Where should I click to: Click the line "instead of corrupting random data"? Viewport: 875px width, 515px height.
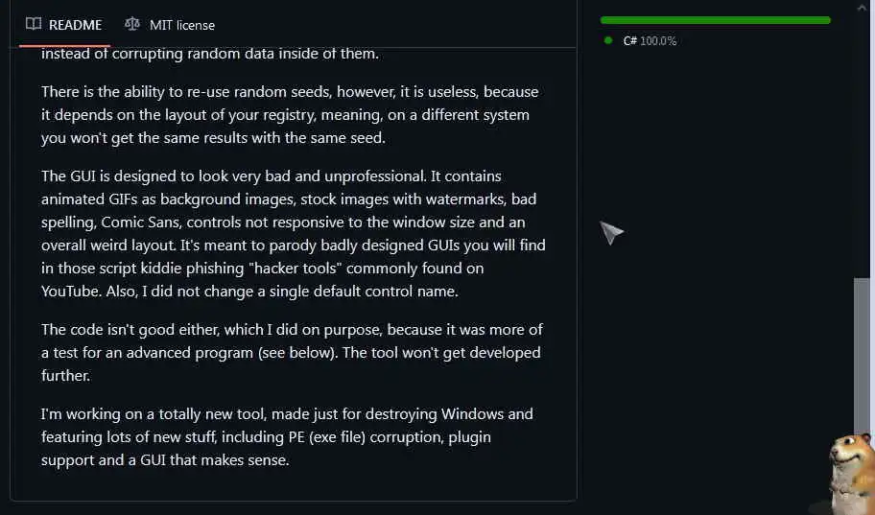coord(210,54)
